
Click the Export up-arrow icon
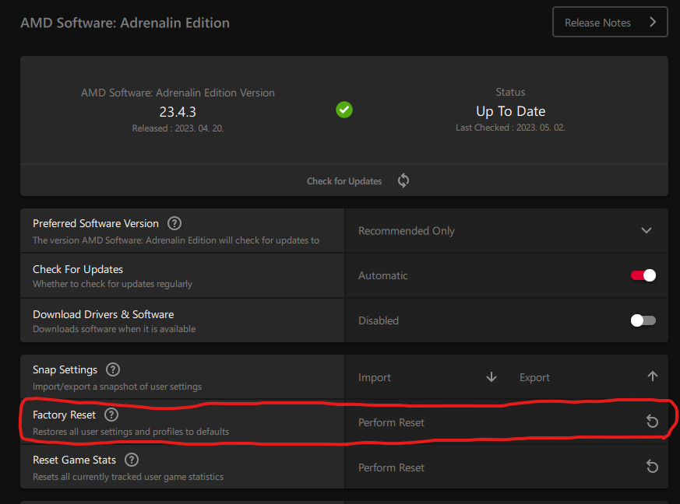[x=653, y=376]
